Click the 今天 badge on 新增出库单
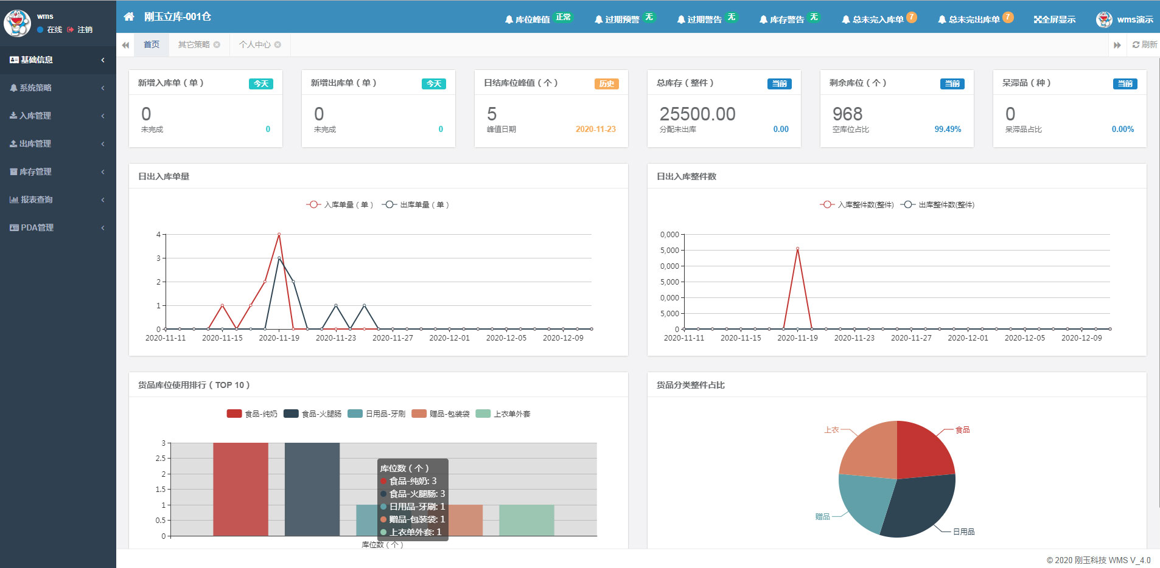This screenshot has width=1160, height=568. [x=434, y=83]
